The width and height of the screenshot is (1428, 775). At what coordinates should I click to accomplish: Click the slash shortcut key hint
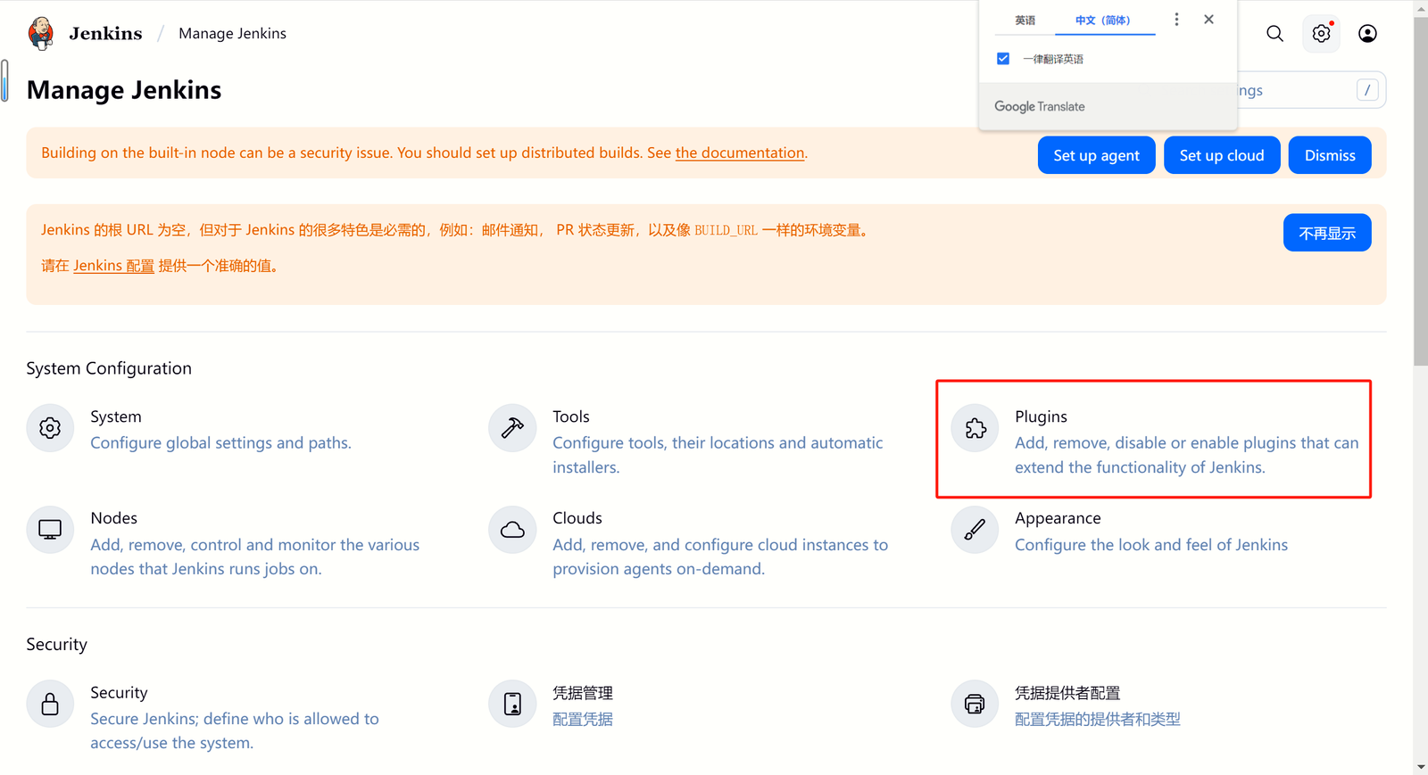click(x=1367, y=90)
